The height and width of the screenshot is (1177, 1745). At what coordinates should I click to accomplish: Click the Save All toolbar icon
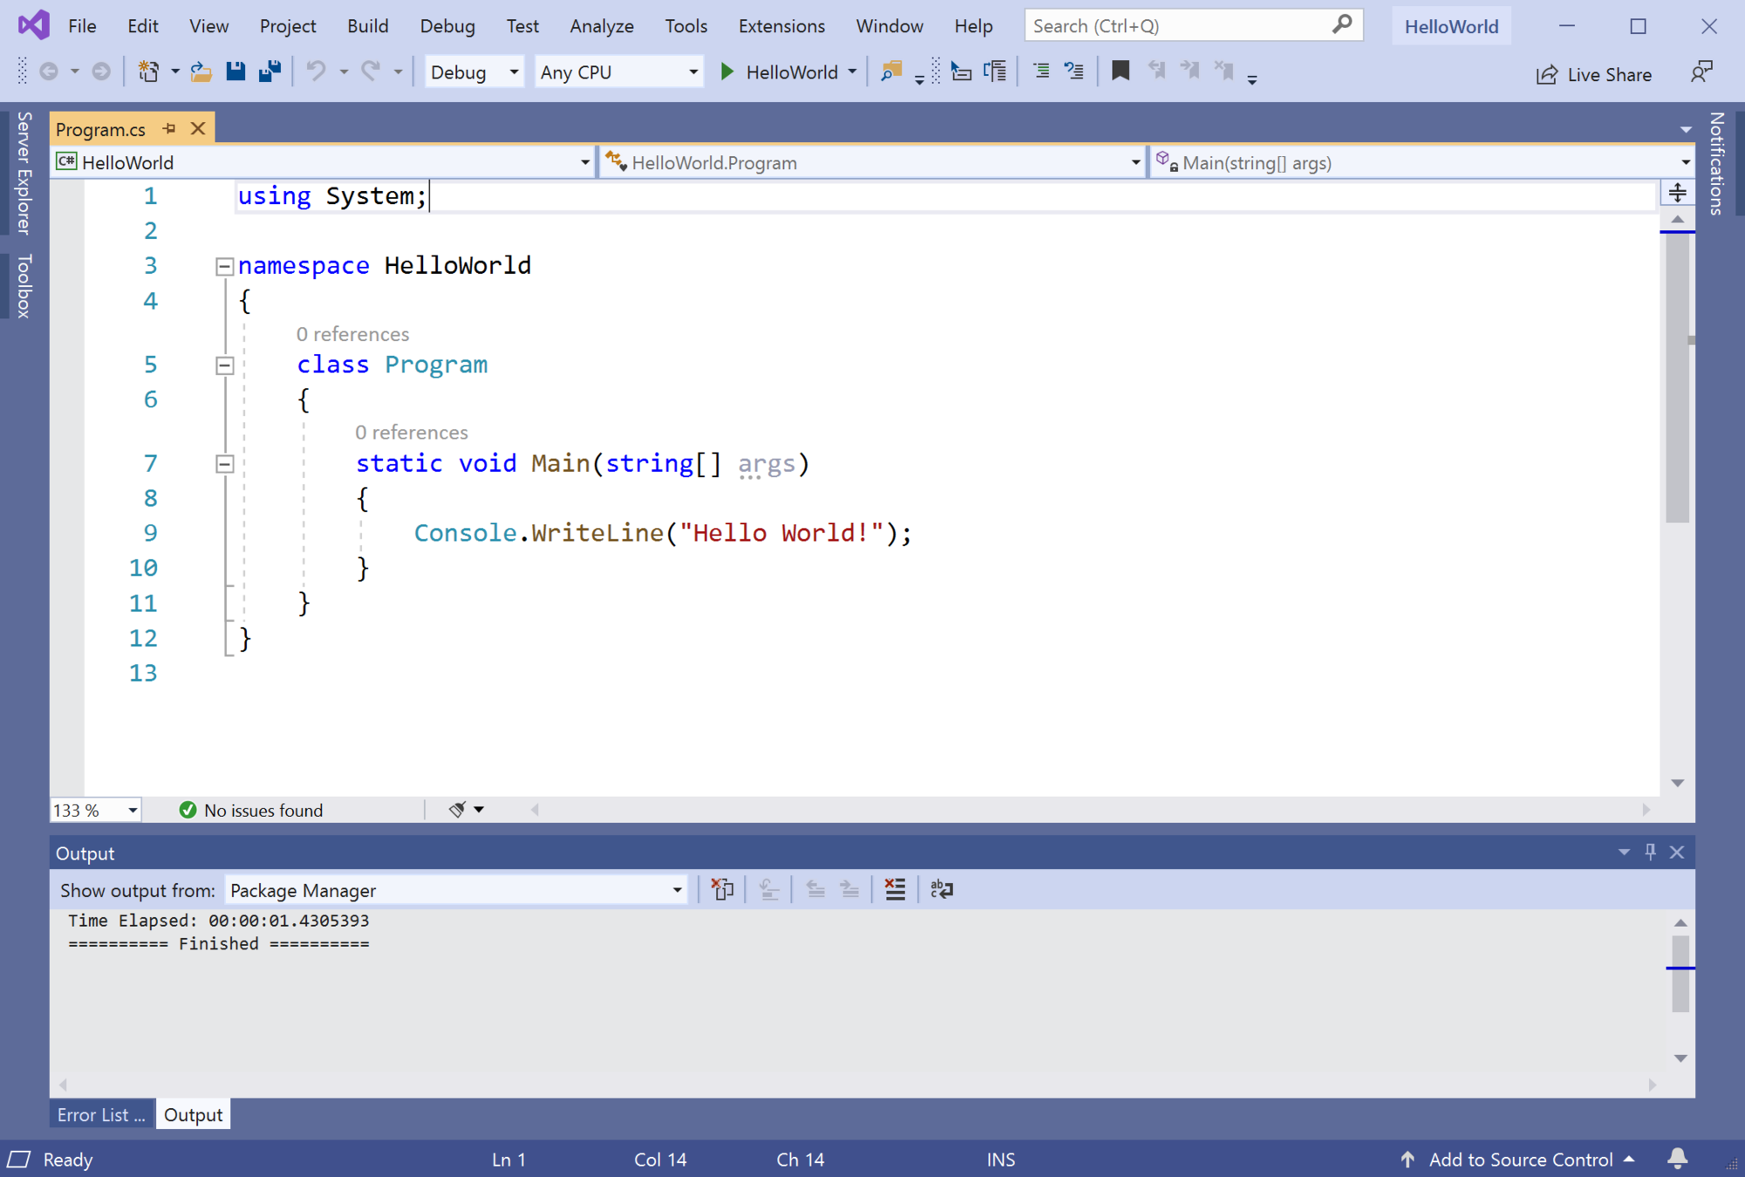point(269,71)
